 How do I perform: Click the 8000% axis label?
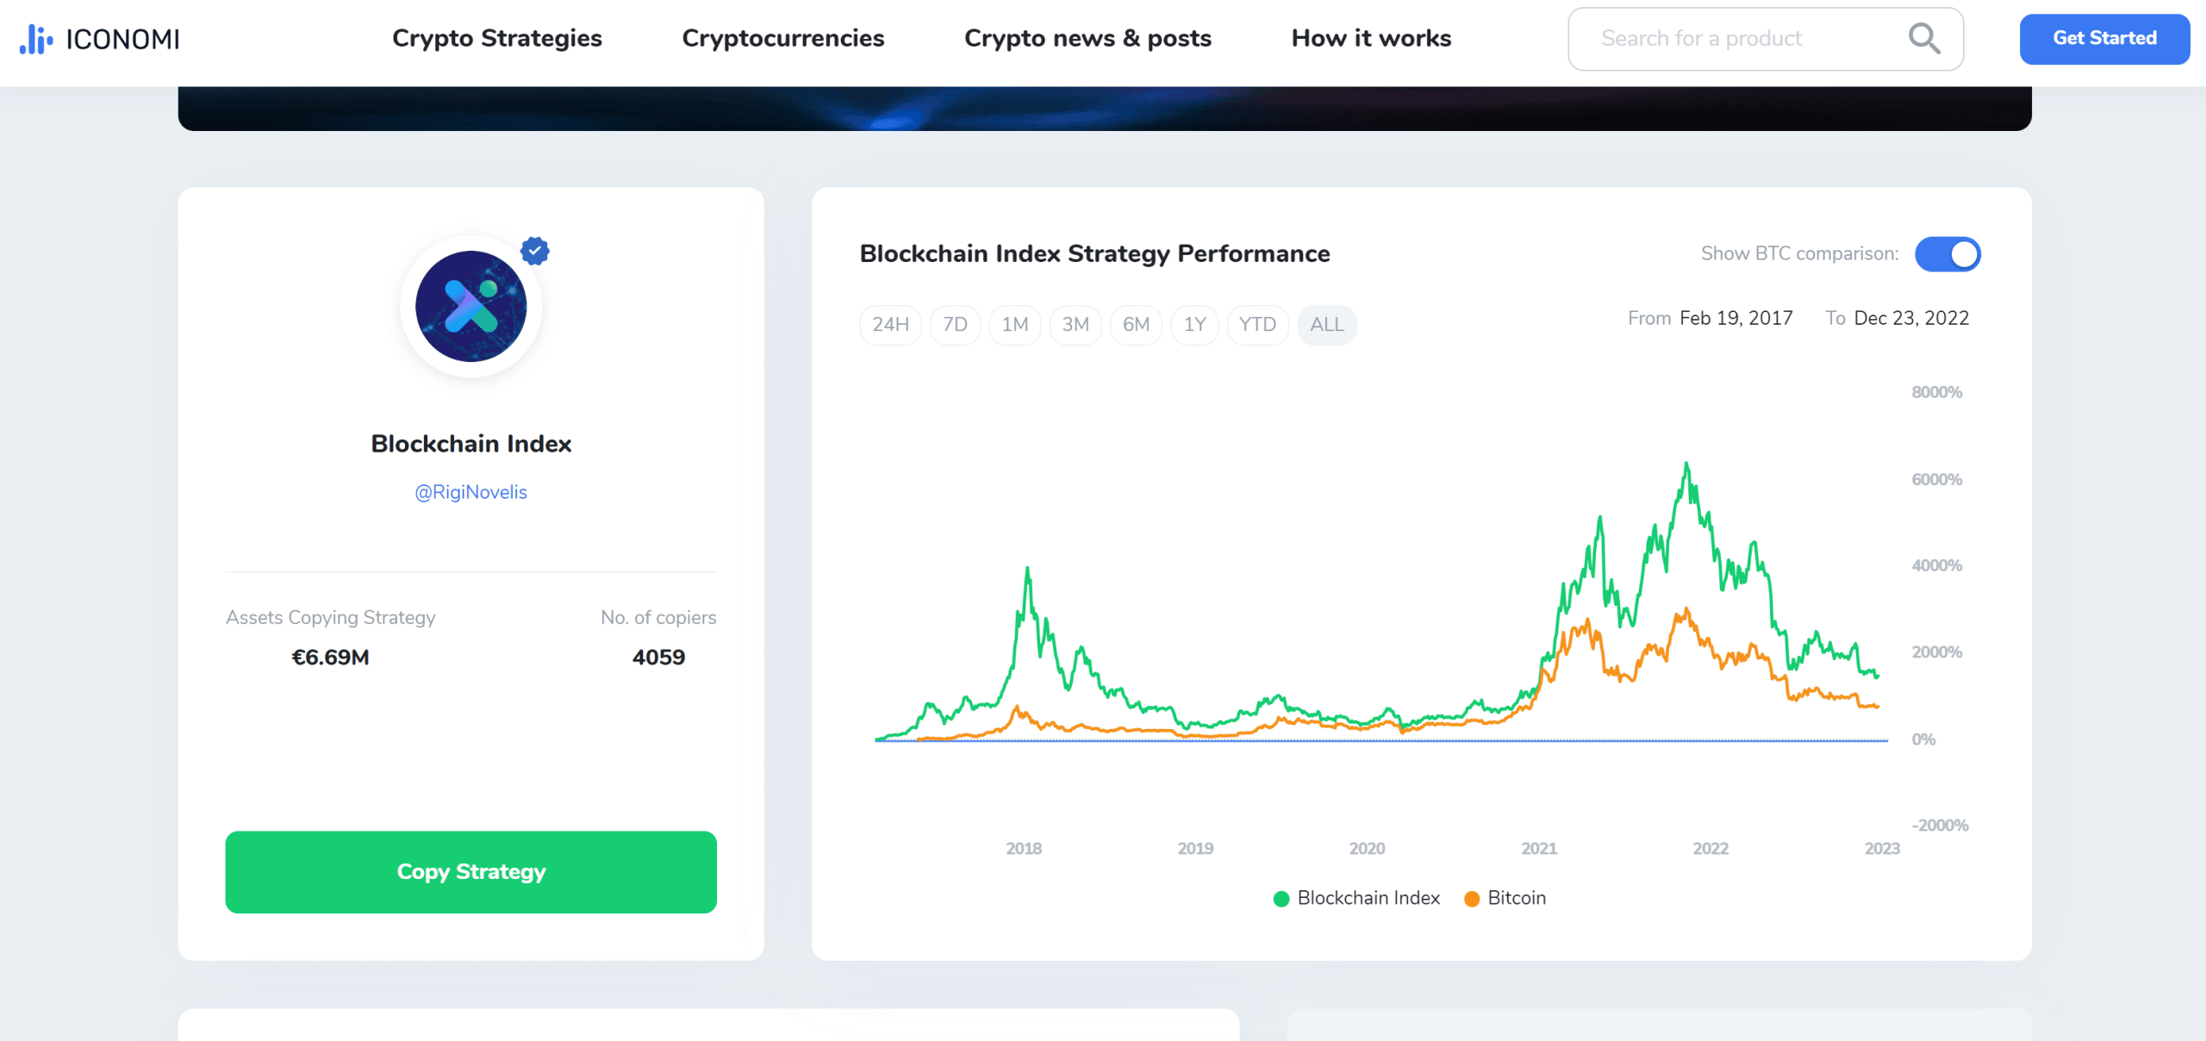point(1936,393)
